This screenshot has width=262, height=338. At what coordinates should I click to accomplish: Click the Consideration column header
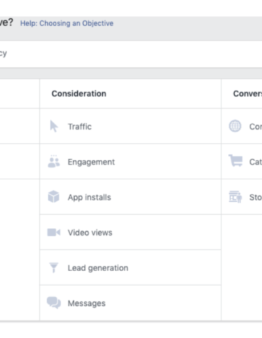(x=79, y=94)
